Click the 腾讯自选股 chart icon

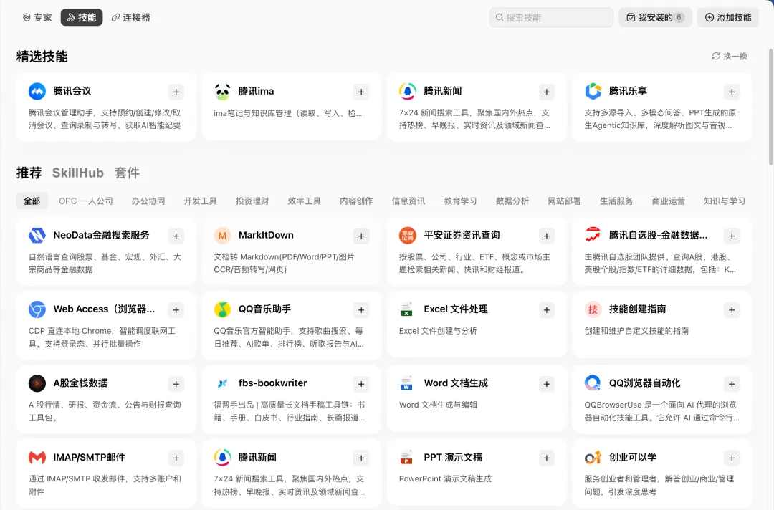(x=593, y=235)
